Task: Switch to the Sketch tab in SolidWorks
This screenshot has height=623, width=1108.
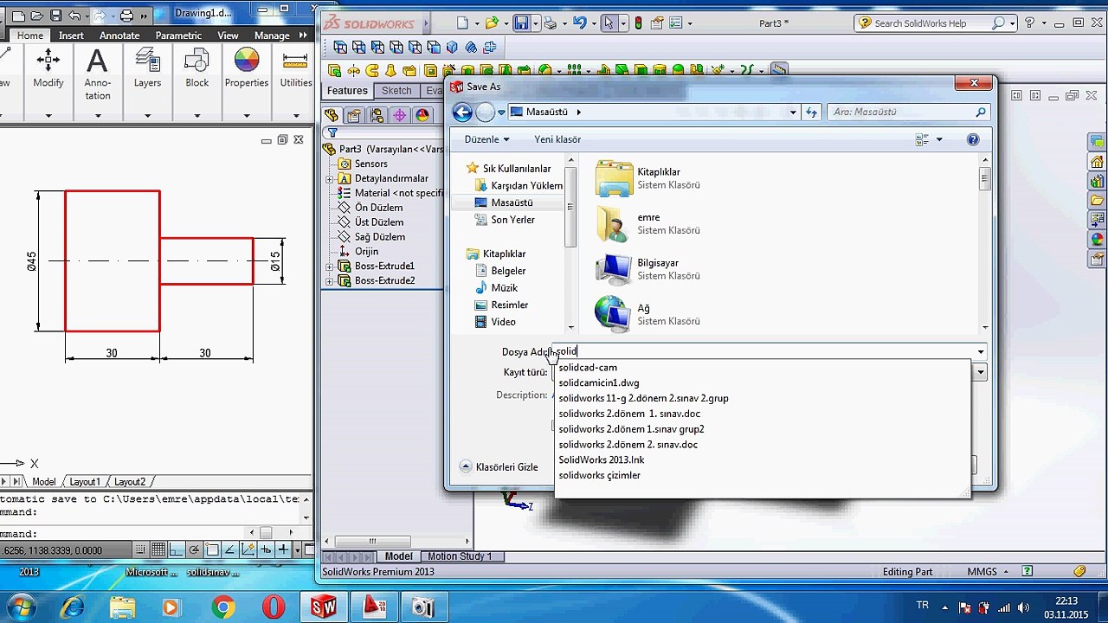Action: coord(396,91)
